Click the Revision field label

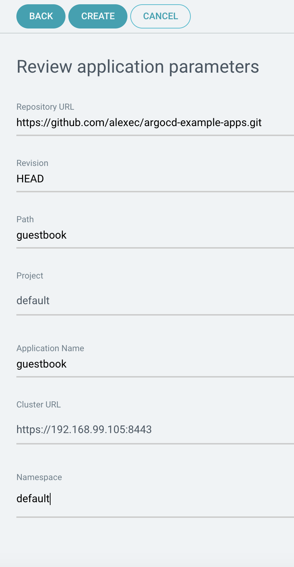(32, 163)
